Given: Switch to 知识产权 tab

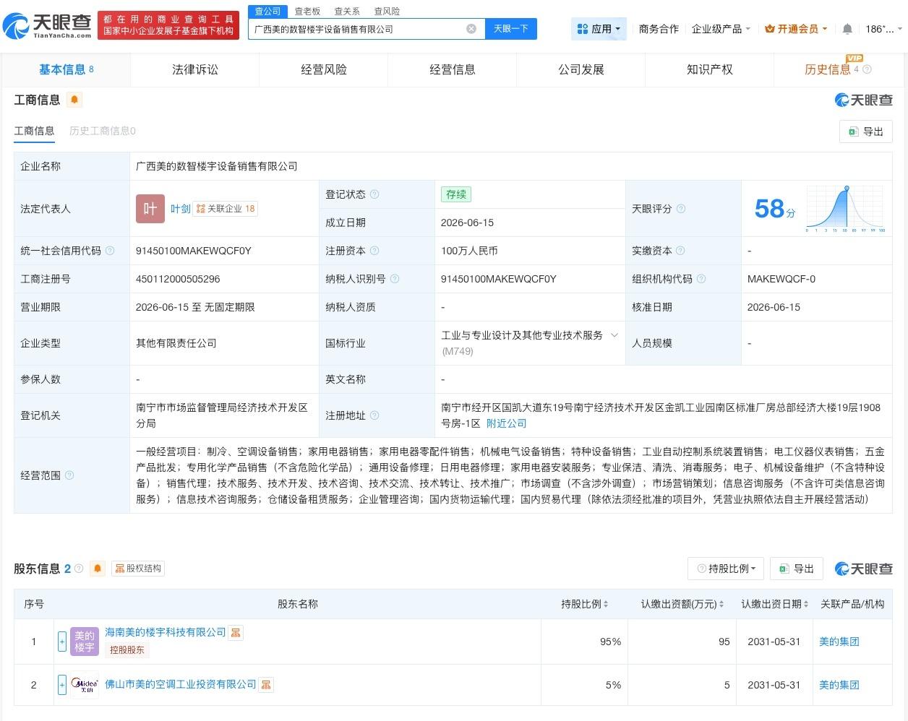Looking at the screenshot, I should (x=710, y=69).
